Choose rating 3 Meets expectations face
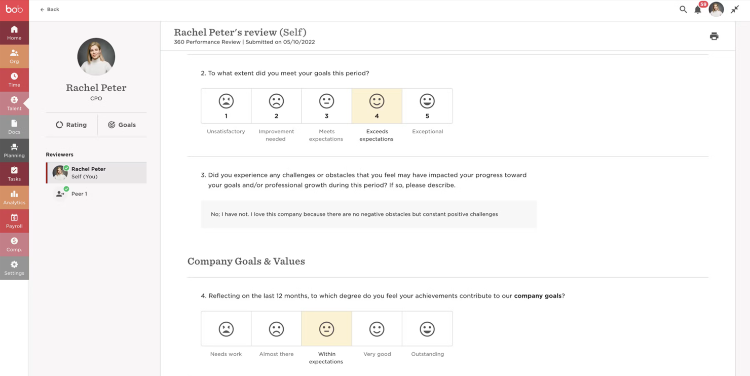 point(326,106)
